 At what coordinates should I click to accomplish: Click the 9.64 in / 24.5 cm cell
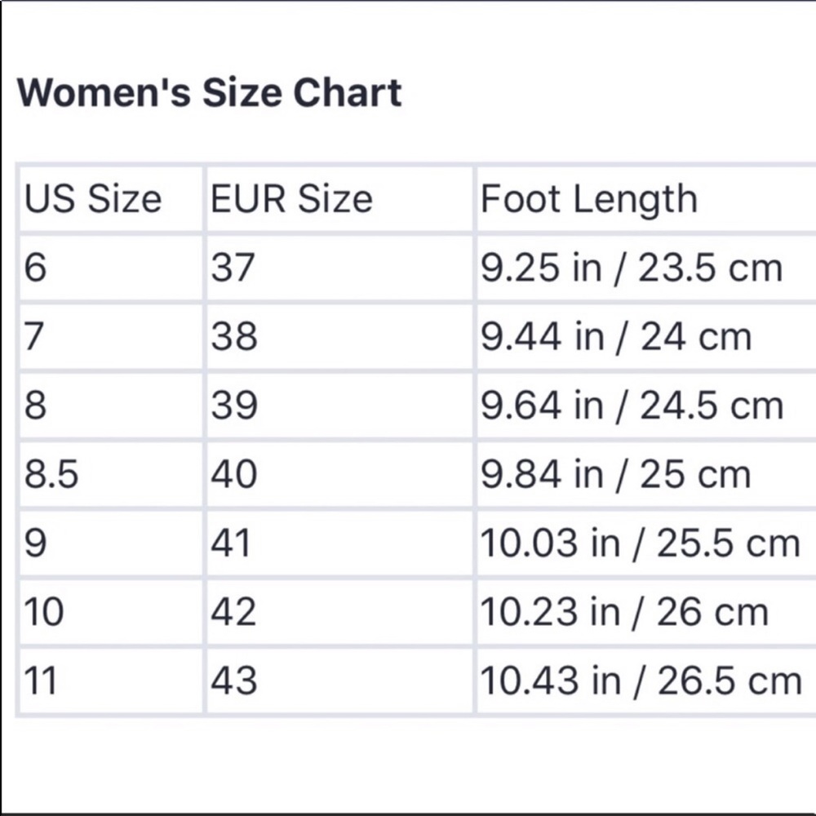(631, 406)
